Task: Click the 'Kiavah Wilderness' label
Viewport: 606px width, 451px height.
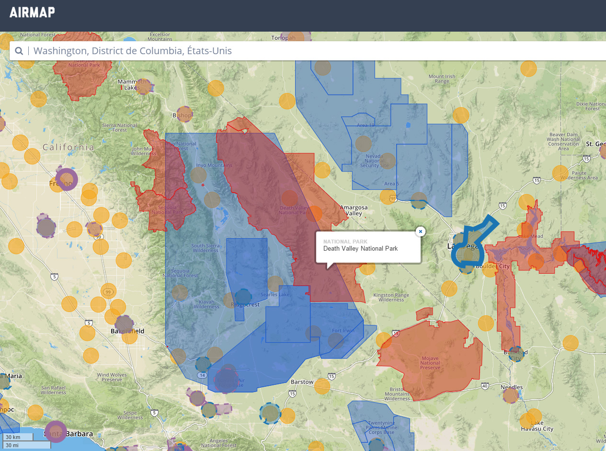Action: (x=206, y=304)
